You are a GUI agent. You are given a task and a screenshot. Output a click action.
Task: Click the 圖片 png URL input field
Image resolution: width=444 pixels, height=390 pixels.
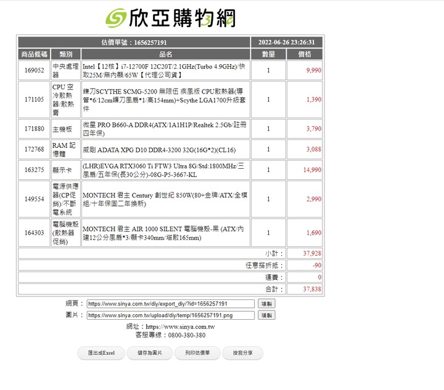tap(170, 315)
